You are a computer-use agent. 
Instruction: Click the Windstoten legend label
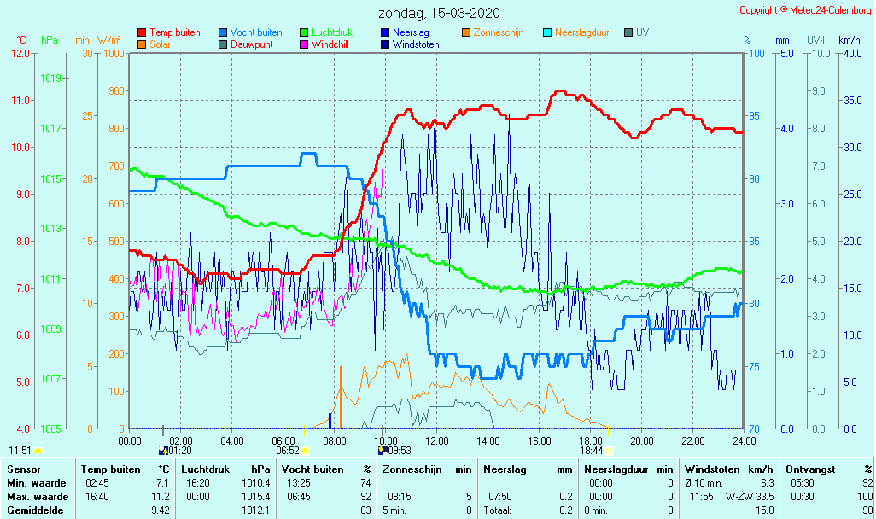(416, 44)
